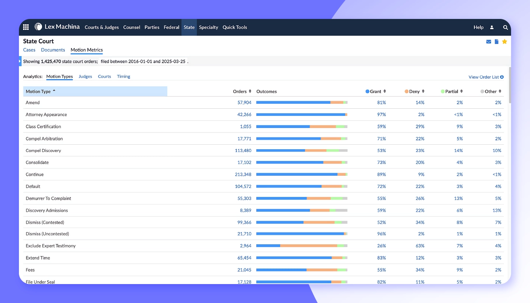This screenshot has width=530, height=303.
Task: Click the vertical scrollbar on the right
Action: [510, 85]
